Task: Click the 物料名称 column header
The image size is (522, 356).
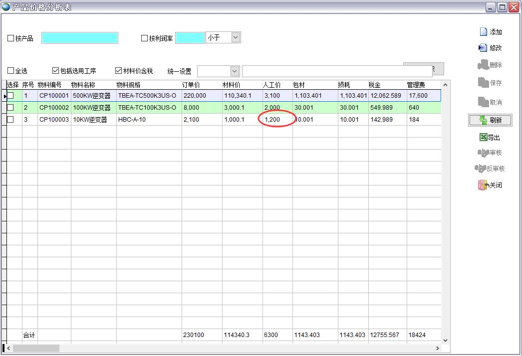Action: tap(93, 85)
